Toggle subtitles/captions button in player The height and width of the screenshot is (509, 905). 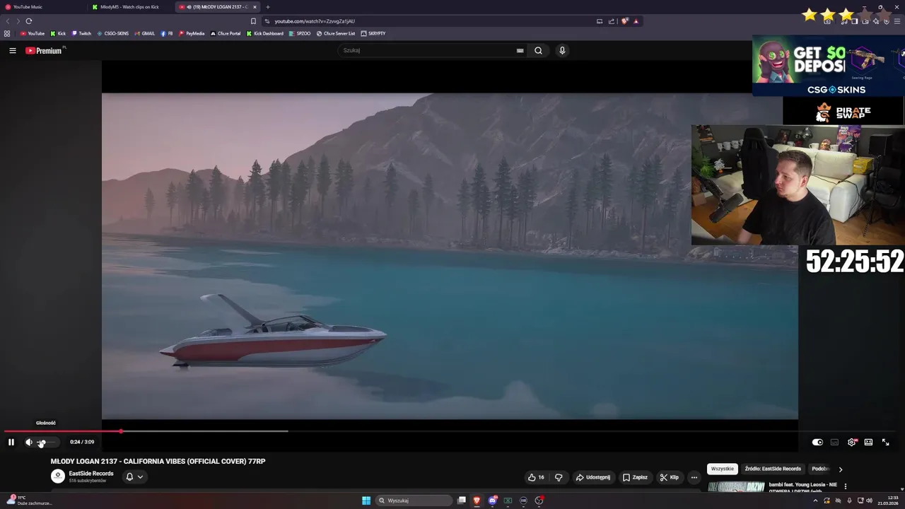(x=834, y=442)
